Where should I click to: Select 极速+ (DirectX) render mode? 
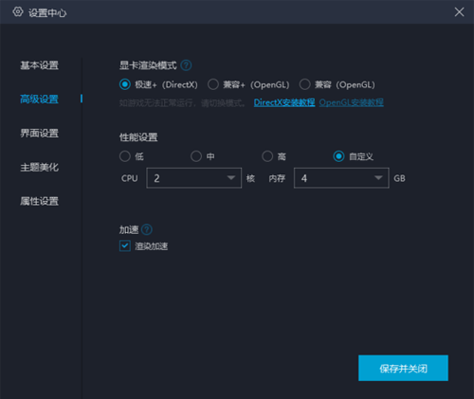coord(125,84)
